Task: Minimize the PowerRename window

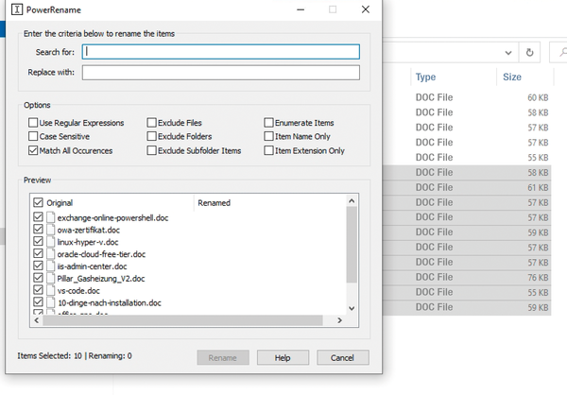Action: (x=301, y=9)
